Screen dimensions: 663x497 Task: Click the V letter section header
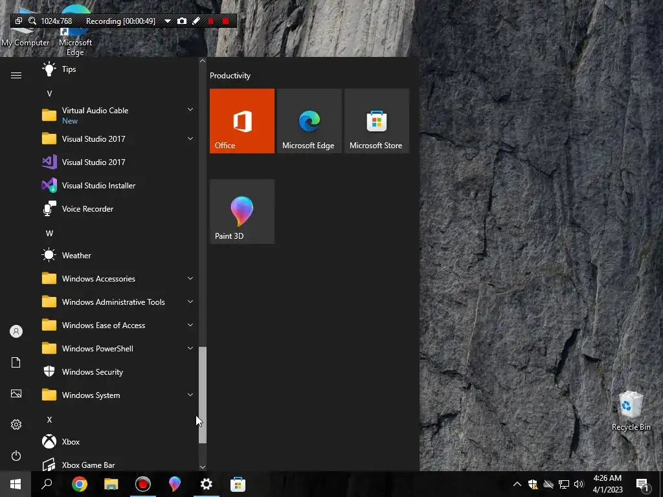pyautogui.click(x=49, y=93)
